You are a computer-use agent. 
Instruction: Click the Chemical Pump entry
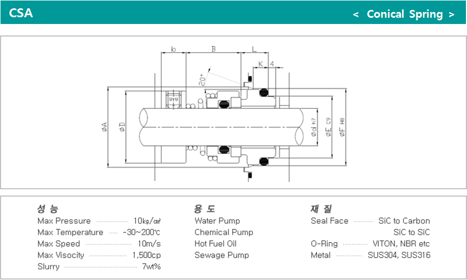(223, 233)
